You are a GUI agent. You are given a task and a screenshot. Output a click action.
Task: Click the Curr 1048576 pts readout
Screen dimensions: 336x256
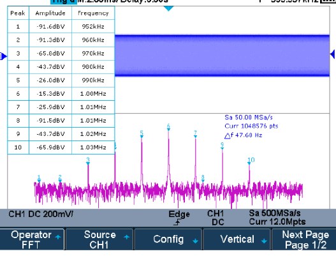[x=251, y=126]
